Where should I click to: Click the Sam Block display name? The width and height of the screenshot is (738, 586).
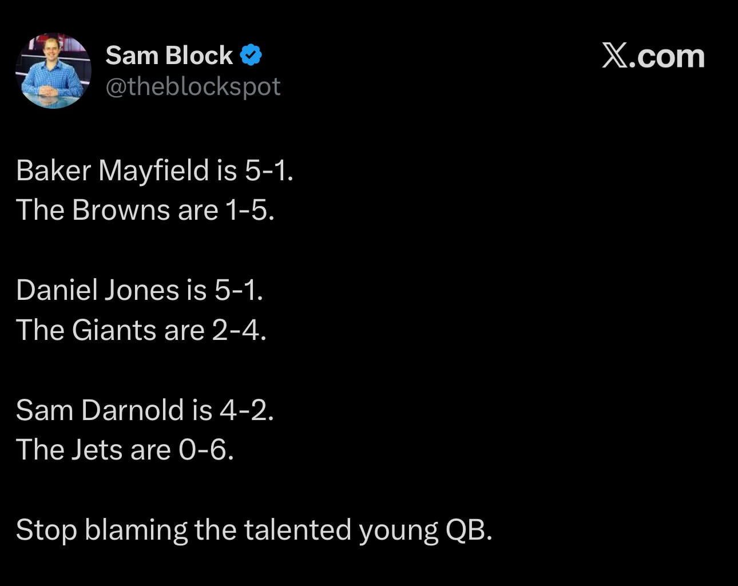(169, 56)
